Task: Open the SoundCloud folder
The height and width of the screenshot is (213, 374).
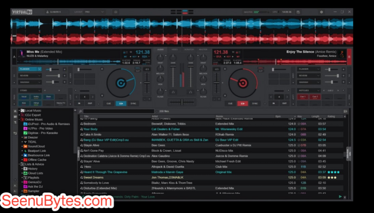Action: pos(36,146)
